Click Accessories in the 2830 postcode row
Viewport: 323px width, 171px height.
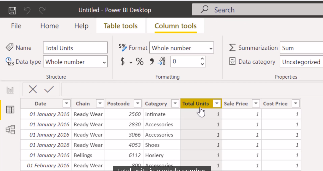(162, 124)
